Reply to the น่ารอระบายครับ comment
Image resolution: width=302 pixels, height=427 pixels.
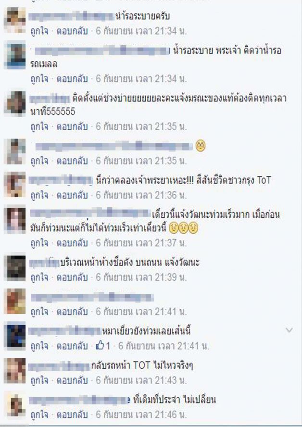(x=72, y=31)
